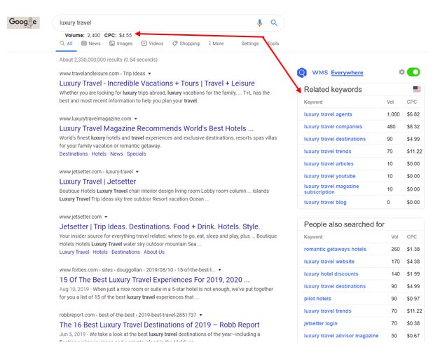Open '15 Of The Best Luxury Travel Experiences' result
Viewport: 440px width, 359px height.
pos(154,280)
